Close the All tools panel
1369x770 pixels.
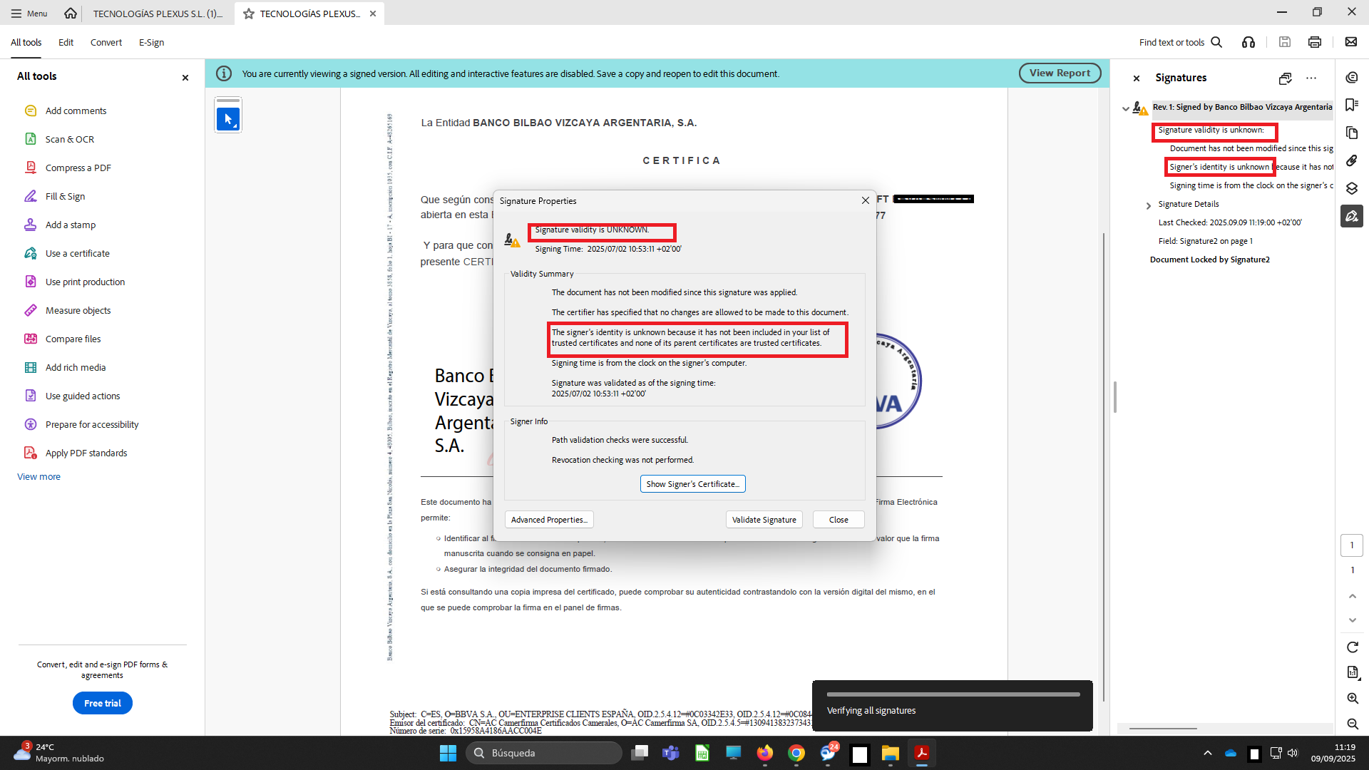click(x=185, y=78)
